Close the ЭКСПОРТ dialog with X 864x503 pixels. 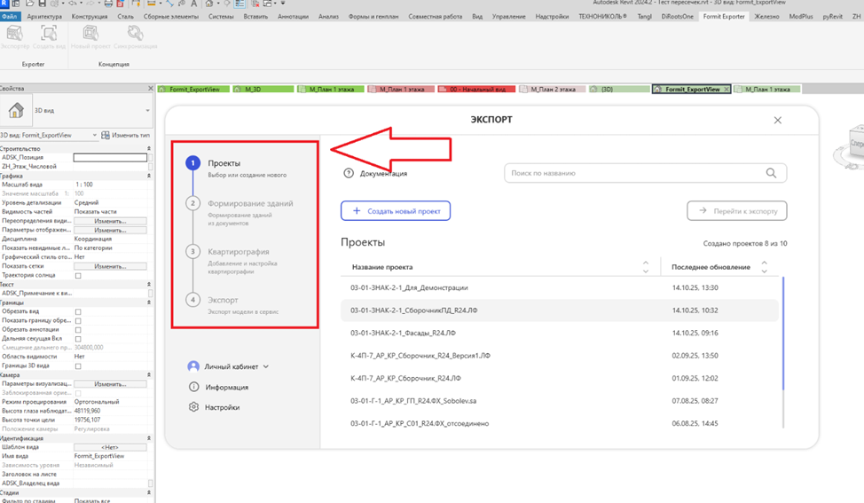click(x=777, y=120)
